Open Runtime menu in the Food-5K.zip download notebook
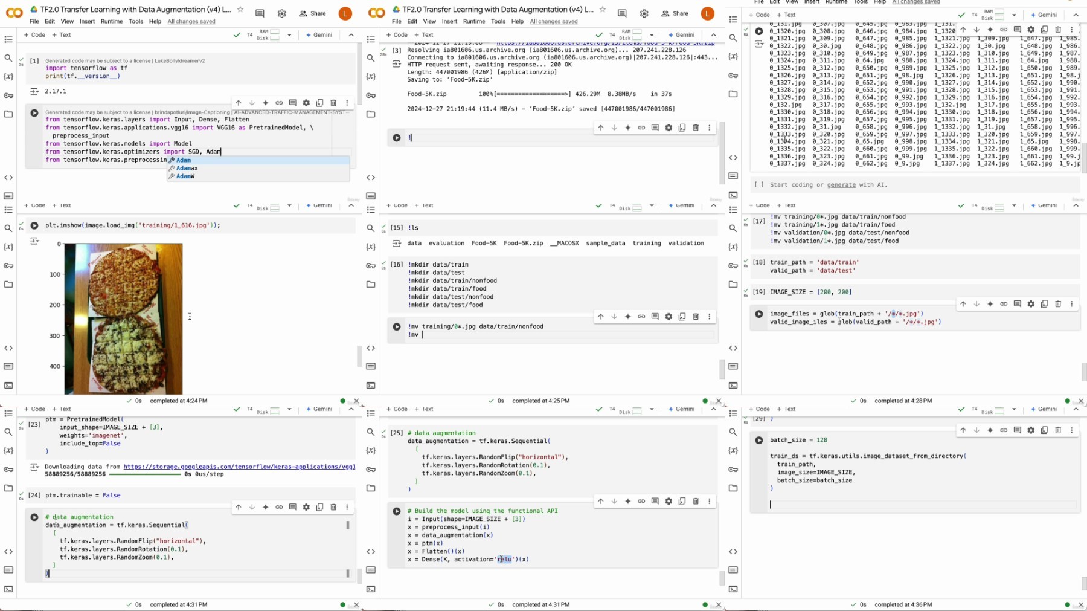 (x=474, y=21)
